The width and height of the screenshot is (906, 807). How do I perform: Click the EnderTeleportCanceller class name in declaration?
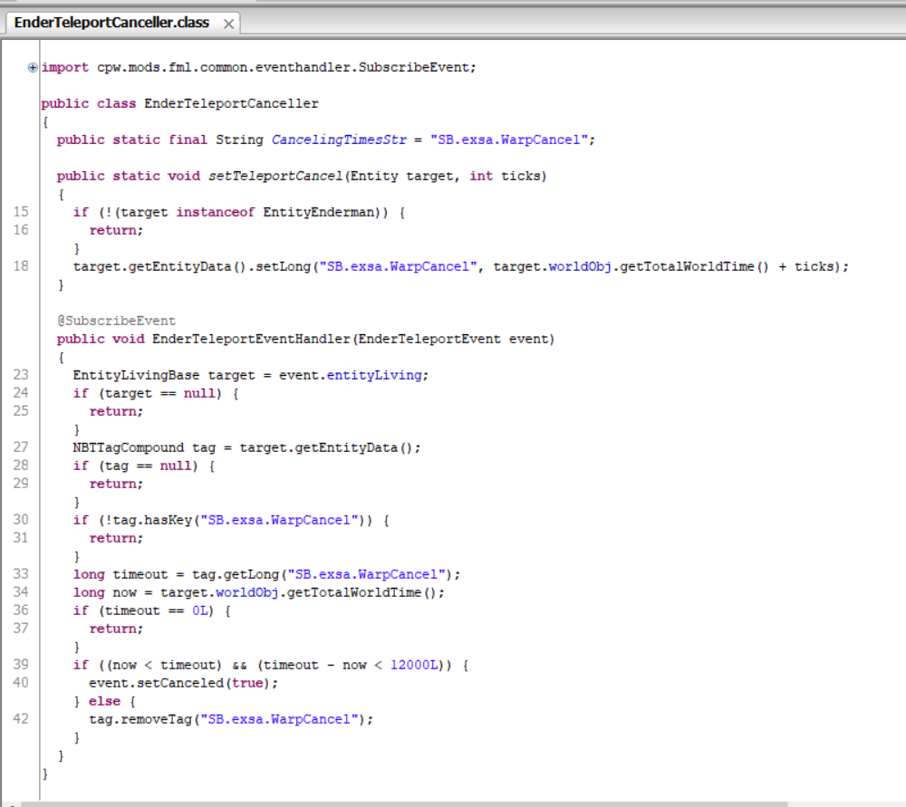click(231, 104)
